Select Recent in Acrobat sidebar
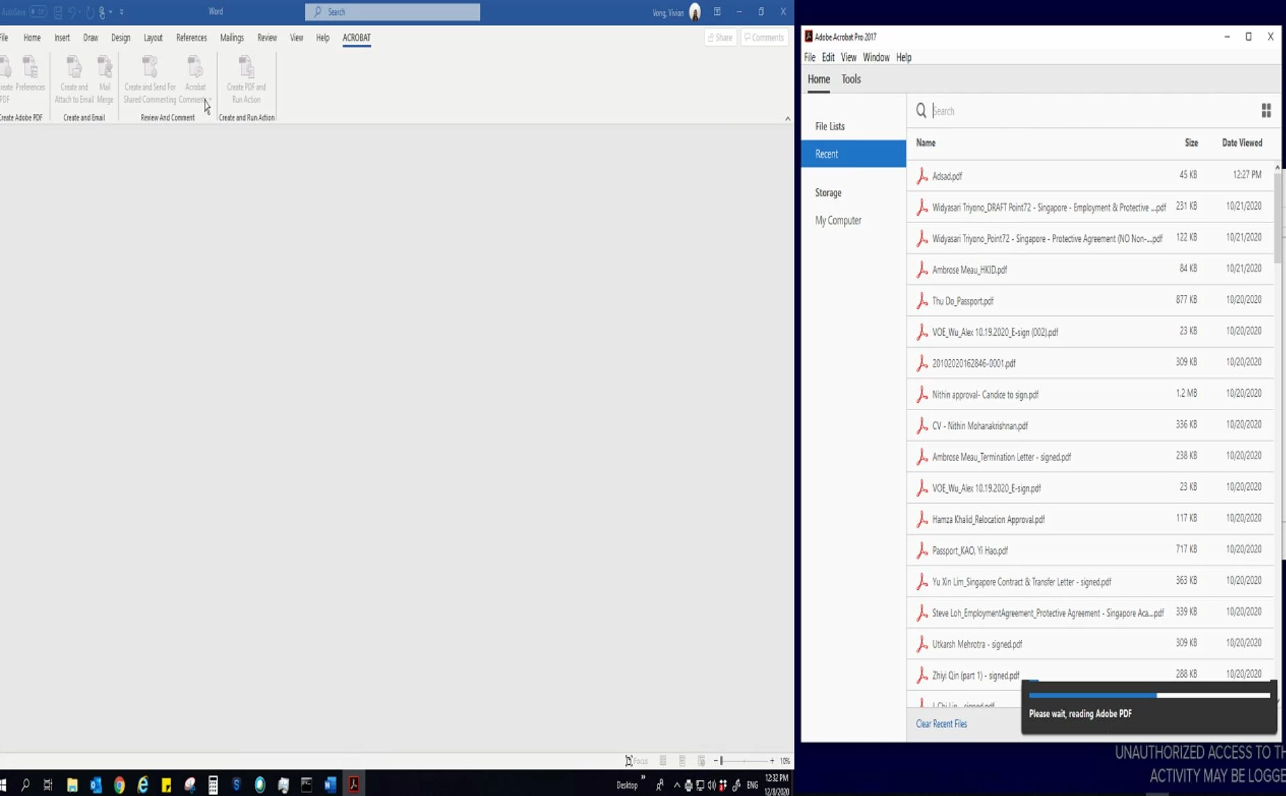This screenshot has height=796, width=1286. [x=853, y=154]
